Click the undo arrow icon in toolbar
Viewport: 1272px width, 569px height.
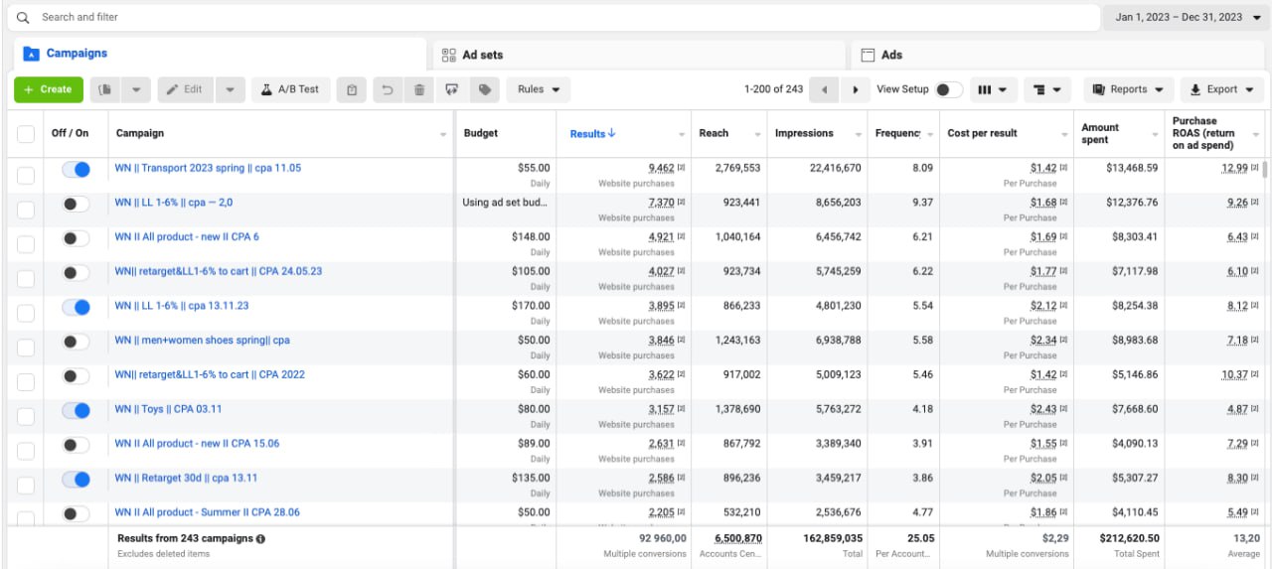pyautogui.click(x=387, y=89)
